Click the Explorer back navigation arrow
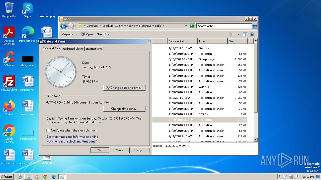Screen dimensions: 321x180 63,26
